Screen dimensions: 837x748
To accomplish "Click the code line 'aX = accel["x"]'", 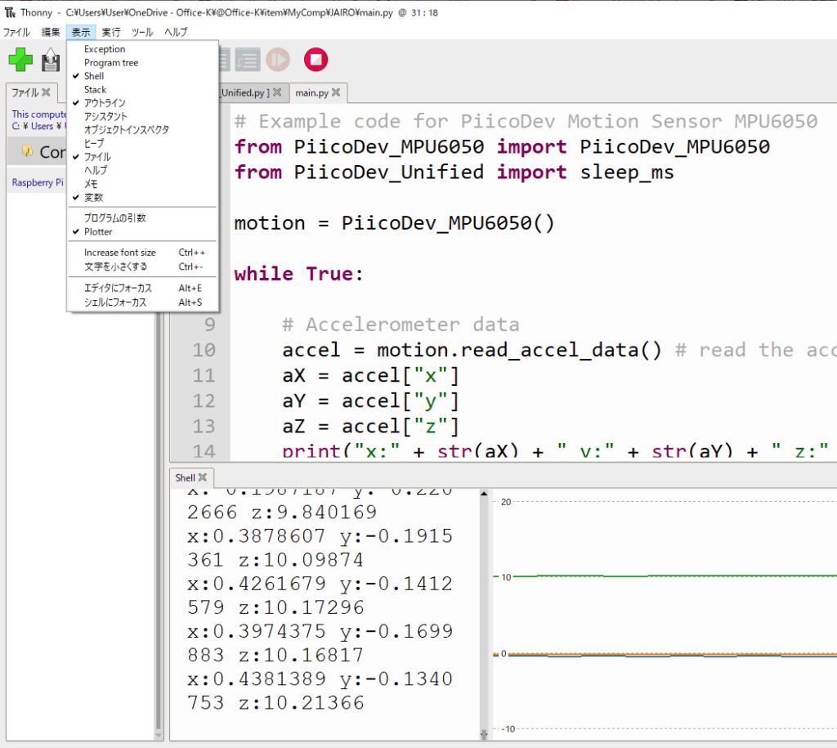I will click(371, 376).
